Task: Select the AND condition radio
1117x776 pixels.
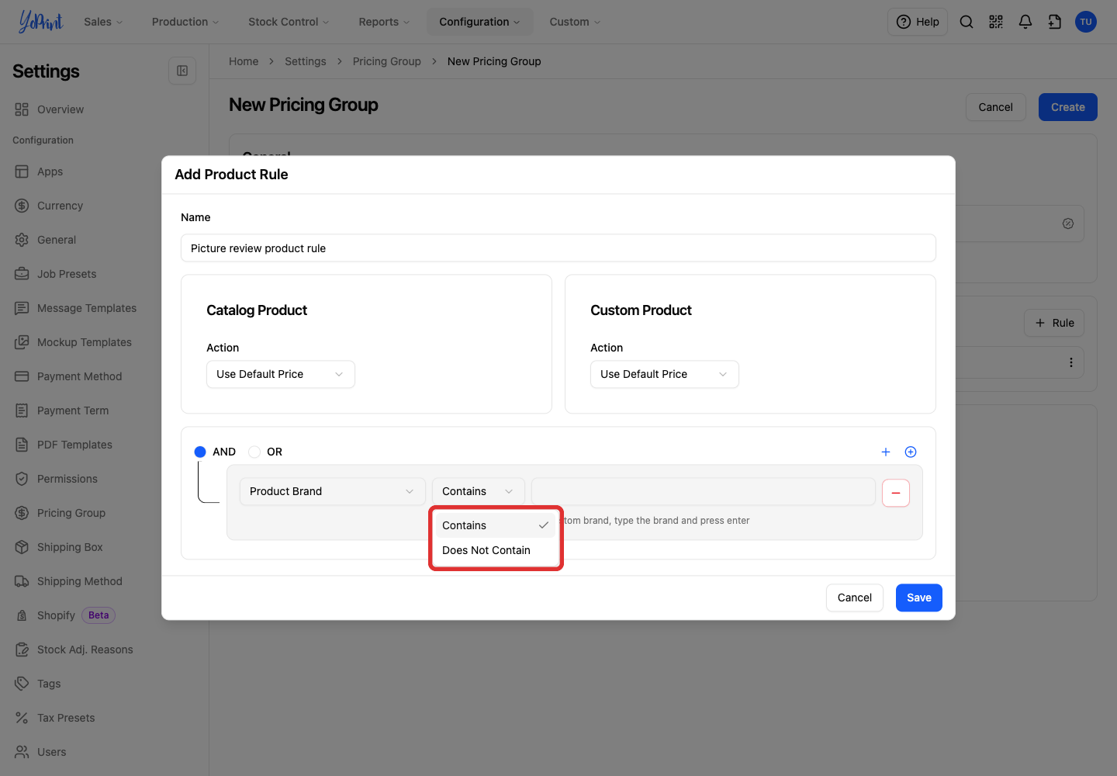Action: (x=200, y=452)
